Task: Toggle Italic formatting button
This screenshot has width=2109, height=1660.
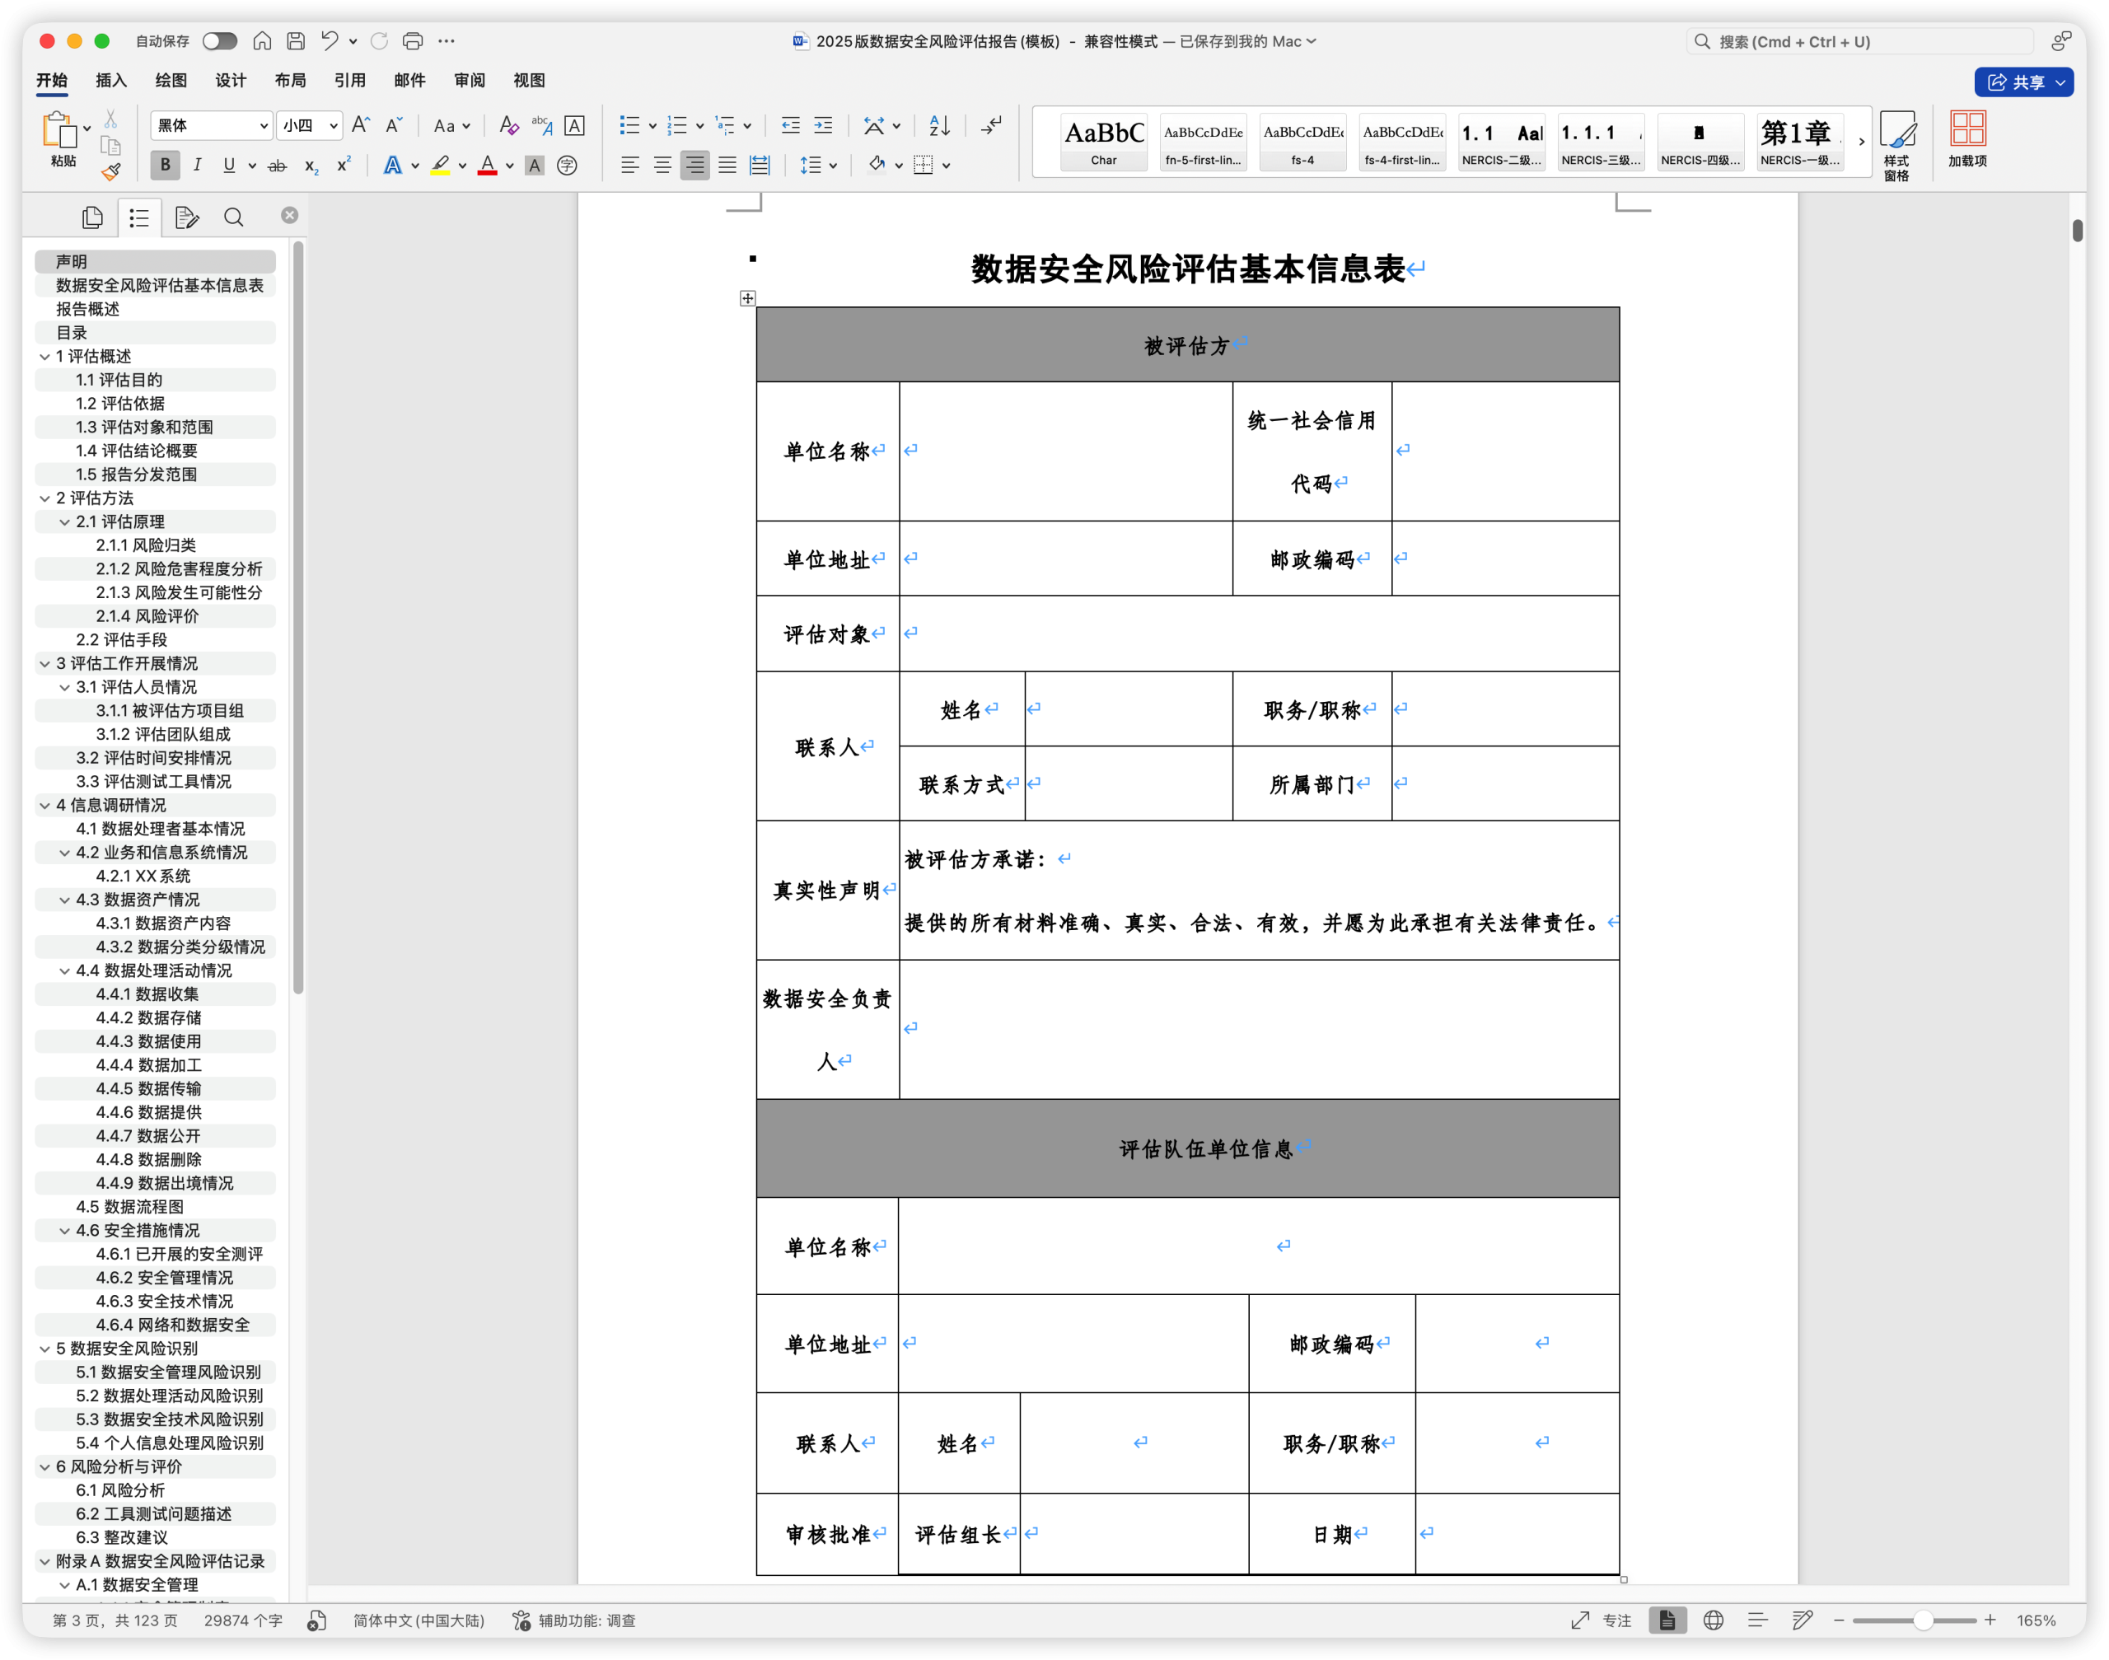Action: coord(197,166)
